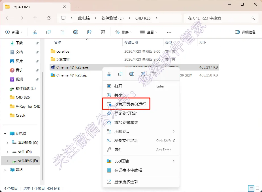Click the PC monitor icon in the address bar
The height and width of the screenshot is (192, 262).
click(63, 18)
